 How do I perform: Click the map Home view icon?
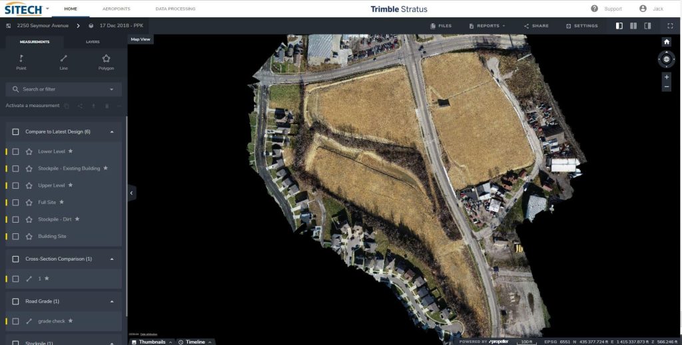tap(667, 42)
